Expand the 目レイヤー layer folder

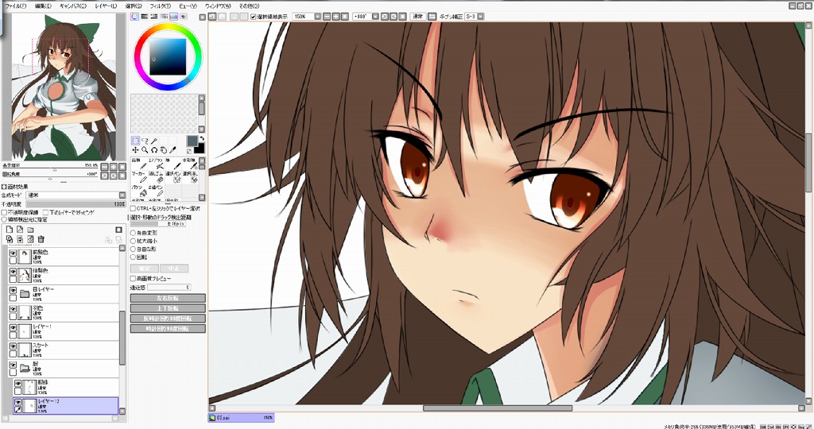tap(24, 294)
